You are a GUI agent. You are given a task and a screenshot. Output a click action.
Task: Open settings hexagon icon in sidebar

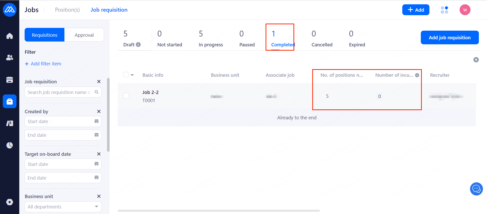tap(10, 202)
